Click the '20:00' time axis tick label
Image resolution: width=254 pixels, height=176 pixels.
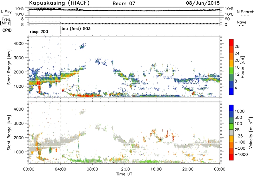[188, 169]
